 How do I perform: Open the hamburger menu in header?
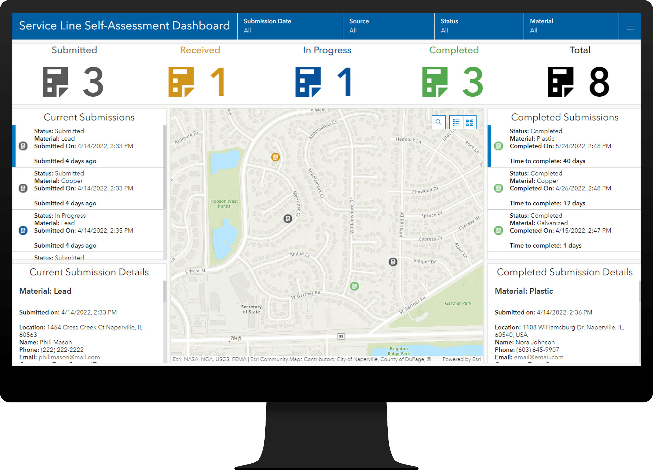pos(630,26)
